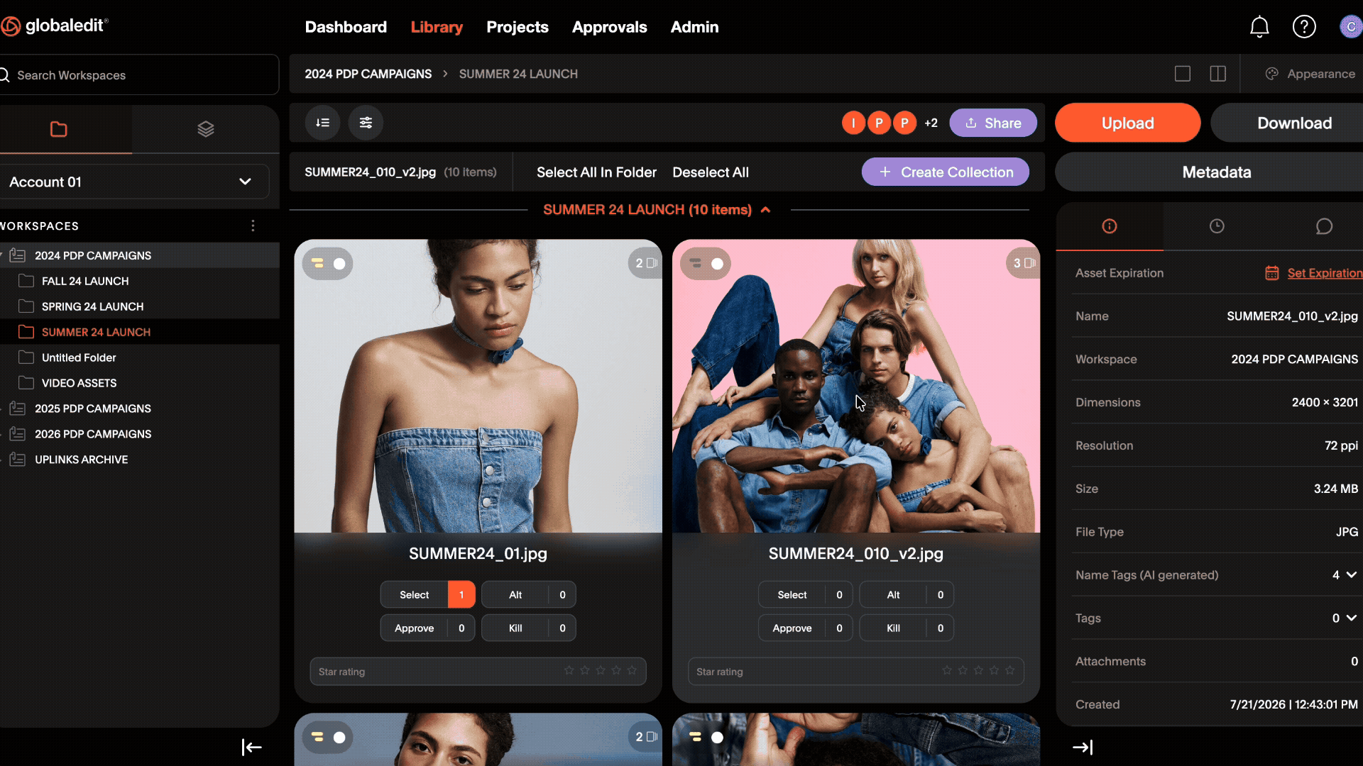Viewport: 1363px width, 766px height.
Task: Expand UPLINKS ARCHIVE workspace
Action: [2, 460]
